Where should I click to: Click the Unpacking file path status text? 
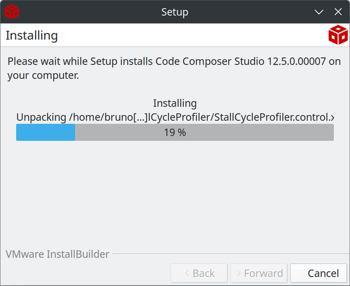click(175, 117)
